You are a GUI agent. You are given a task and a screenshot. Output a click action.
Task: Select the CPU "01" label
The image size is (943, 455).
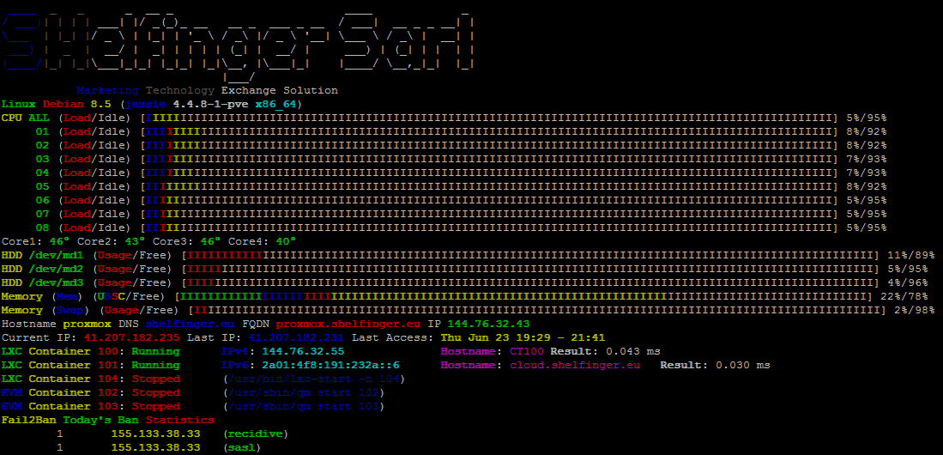(43, 132)
